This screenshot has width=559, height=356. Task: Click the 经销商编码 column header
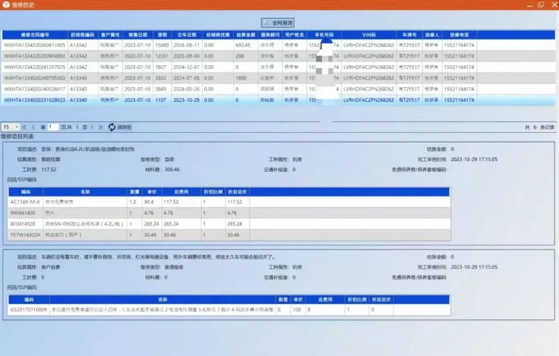pos(83,35)
